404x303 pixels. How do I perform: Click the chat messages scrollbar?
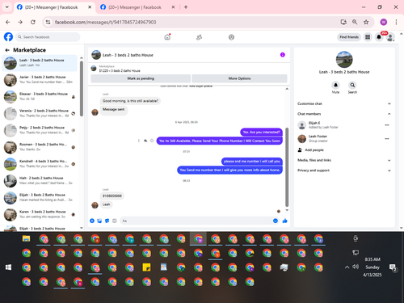click(x=287, y=167)
